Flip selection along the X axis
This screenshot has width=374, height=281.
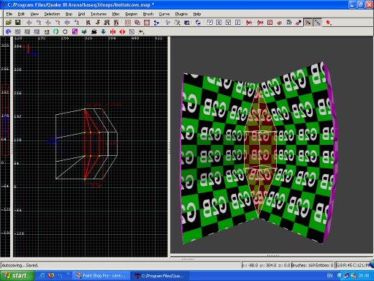point(29,23)
